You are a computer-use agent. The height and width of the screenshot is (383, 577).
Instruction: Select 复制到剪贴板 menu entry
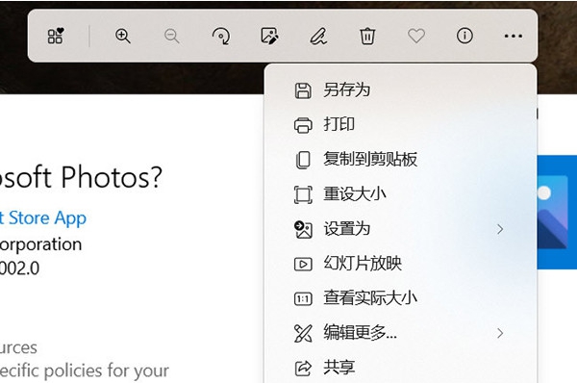(400, 160)
